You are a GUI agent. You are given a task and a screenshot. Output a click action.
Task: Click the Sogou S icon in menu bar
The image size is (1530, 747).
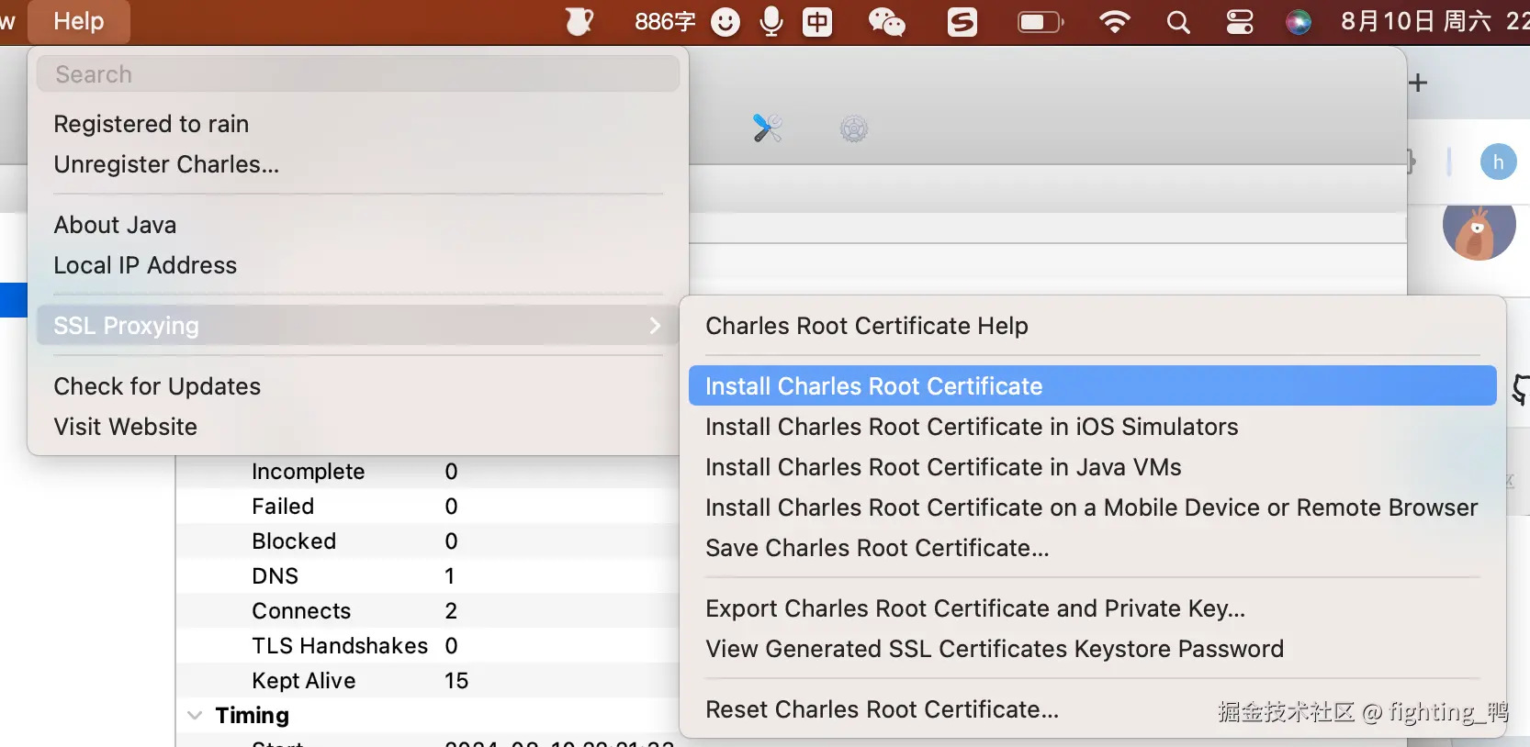point(962,22)
